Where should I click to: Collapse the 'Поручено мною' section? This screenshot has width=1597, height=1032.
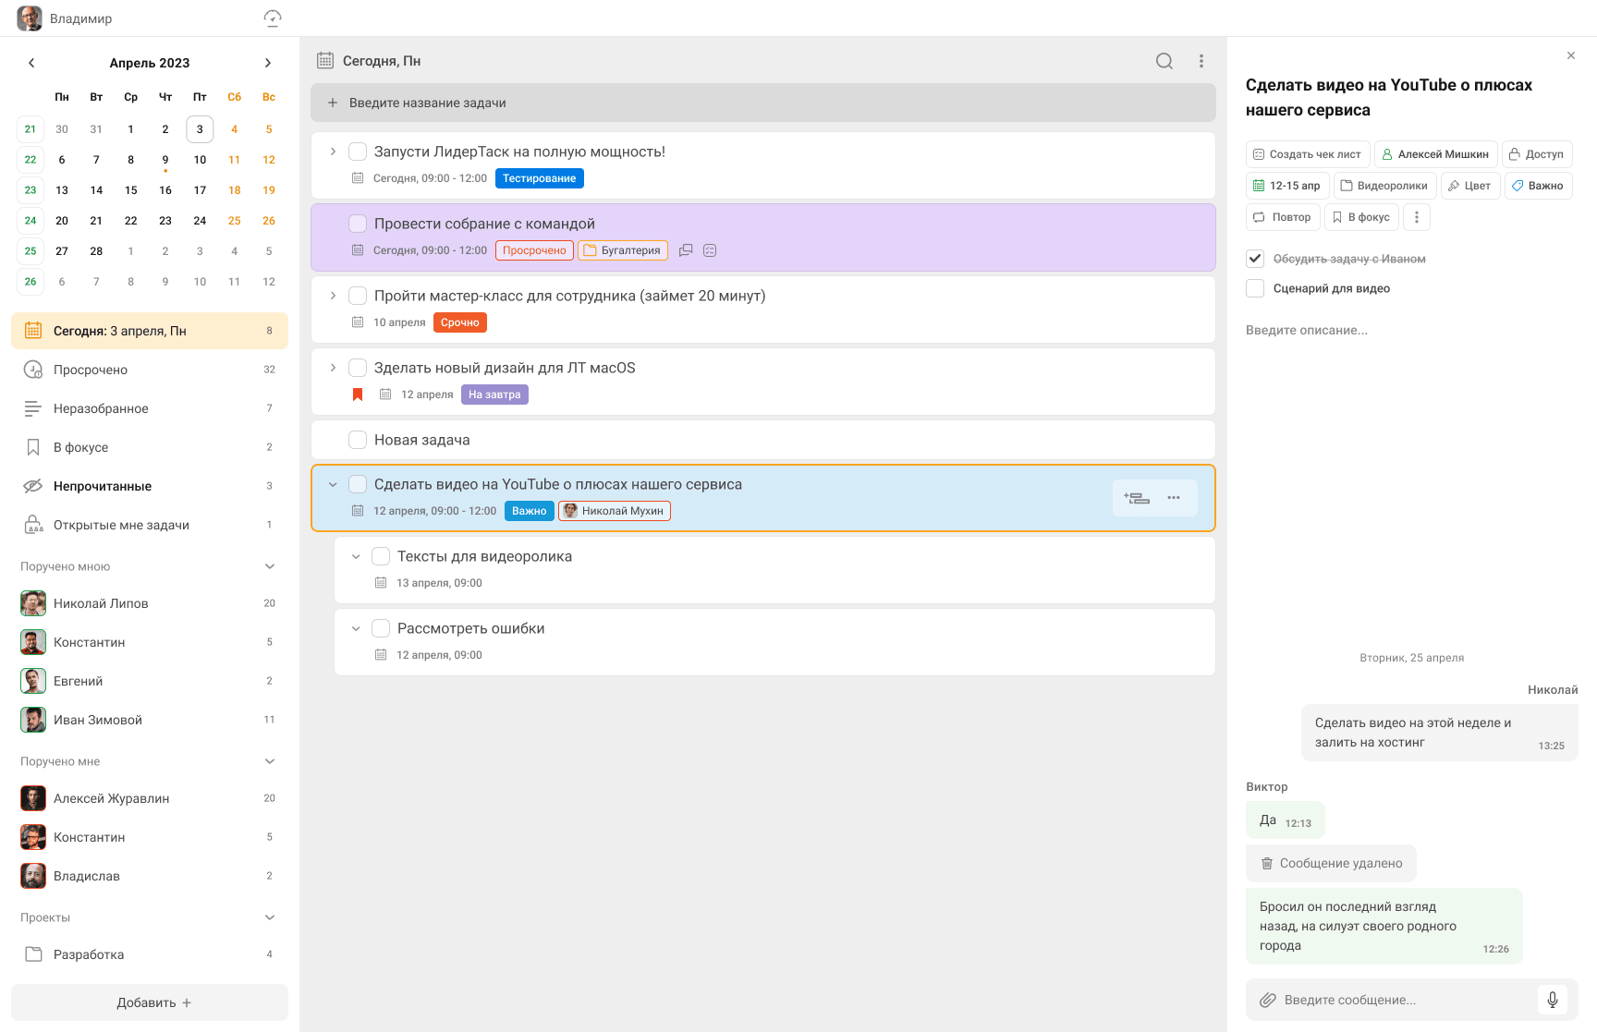[270, 566]
